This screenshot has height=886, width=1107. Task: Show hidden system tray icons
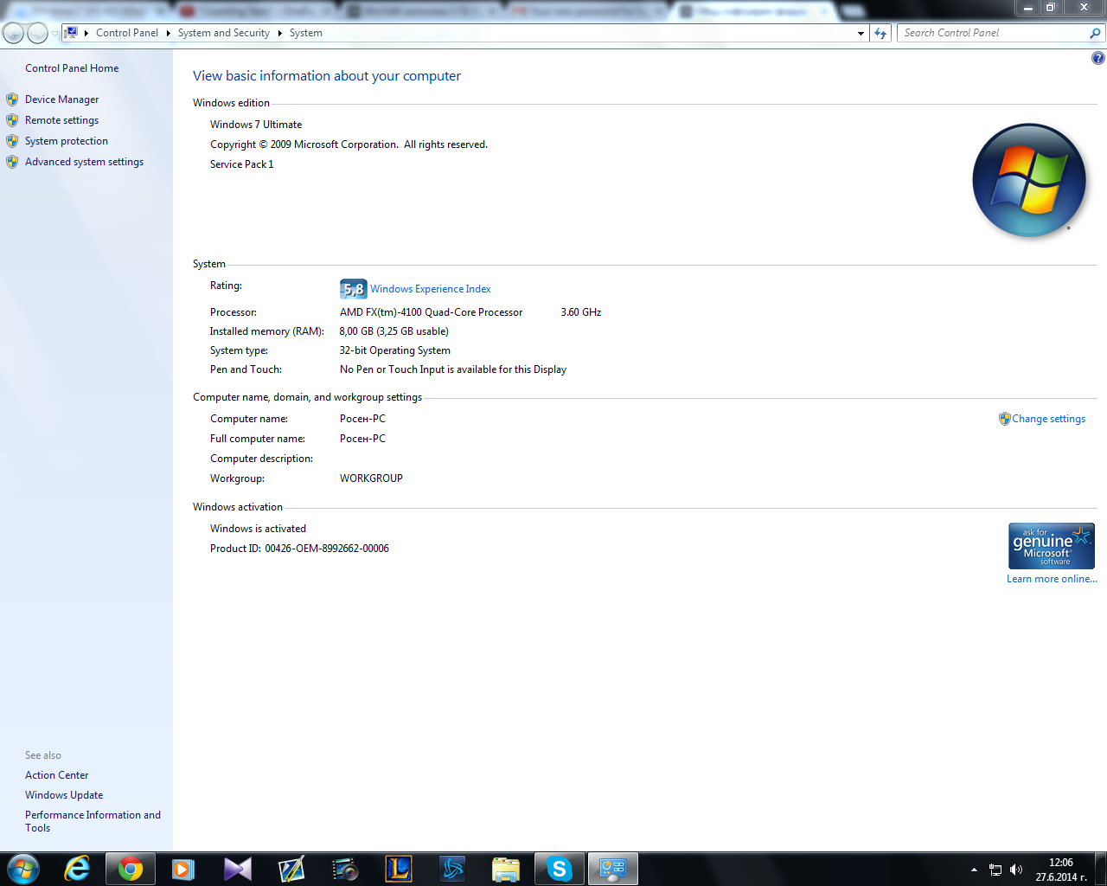(x=975, y=870)
